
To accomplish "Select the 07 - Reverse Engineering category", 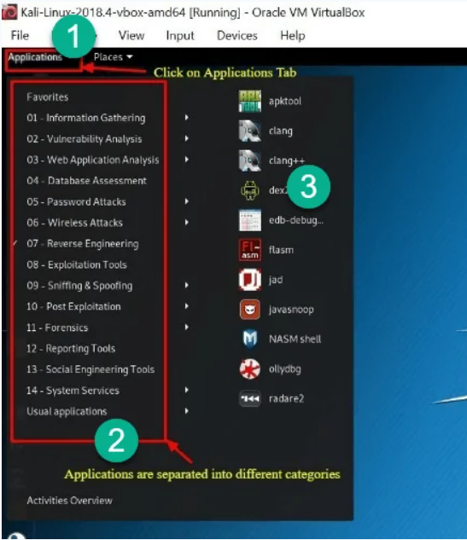I will click(x=83, y=243).
